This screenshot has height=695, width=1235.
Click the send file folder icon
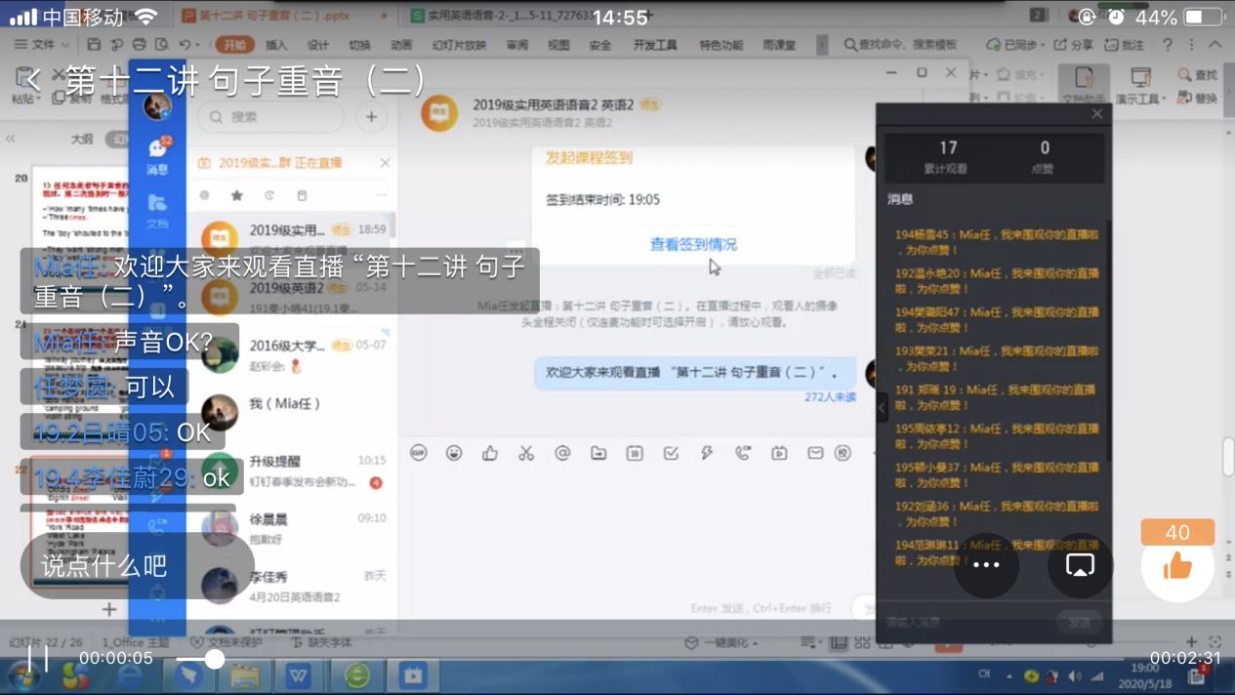598,453
